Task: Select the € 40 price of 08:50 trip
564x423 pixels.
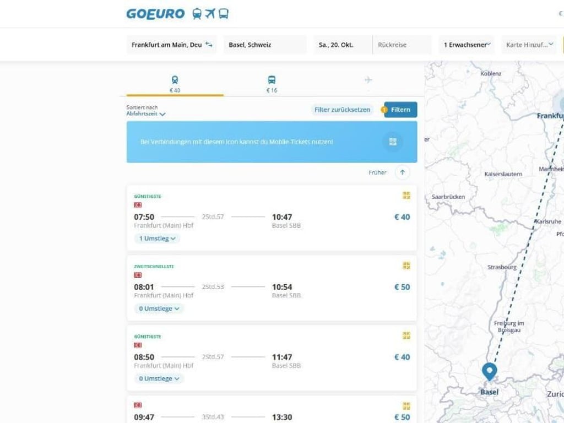Action: 402,357
